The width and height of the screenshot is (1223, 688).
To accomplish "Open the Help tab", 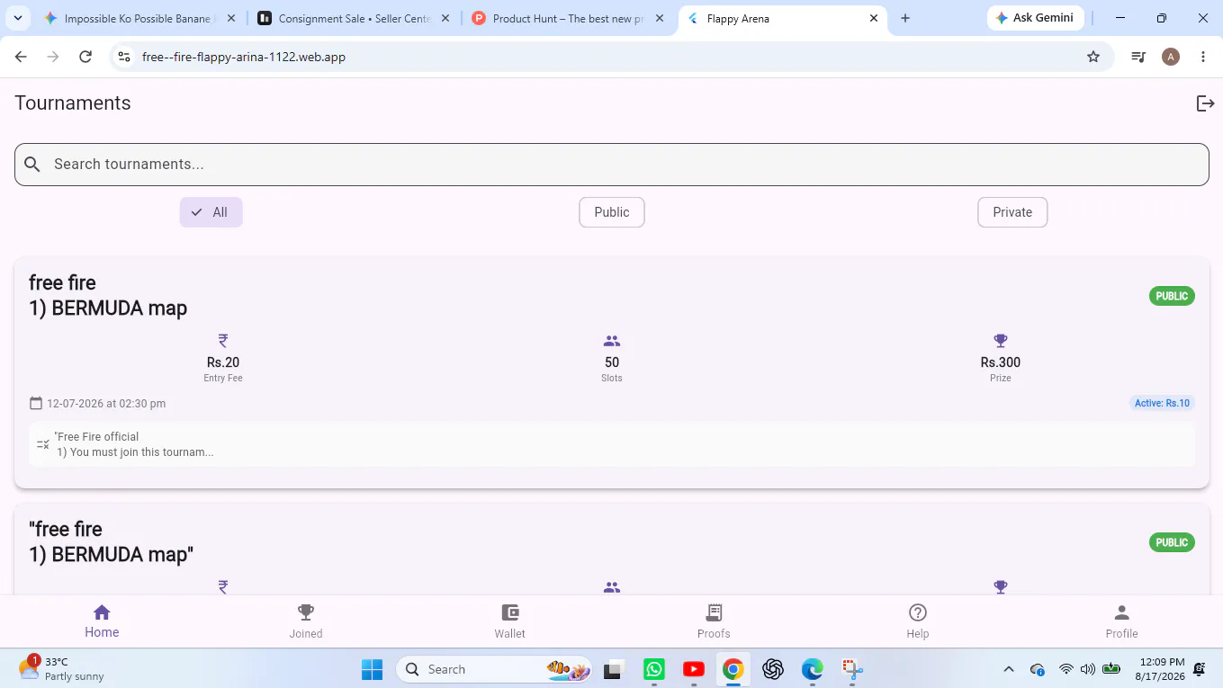I will [x=918, y=621].
